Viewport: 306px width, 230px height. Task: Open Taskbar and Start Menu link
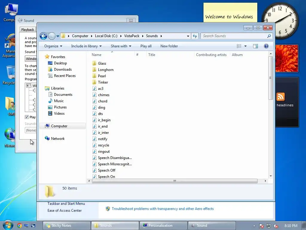[66, 204]
